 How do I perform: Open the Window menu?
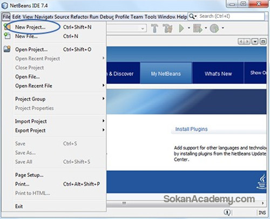[x=166, y=17]
